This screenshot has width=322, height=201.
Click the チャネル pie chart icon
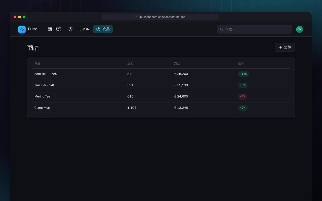point(71,29)
